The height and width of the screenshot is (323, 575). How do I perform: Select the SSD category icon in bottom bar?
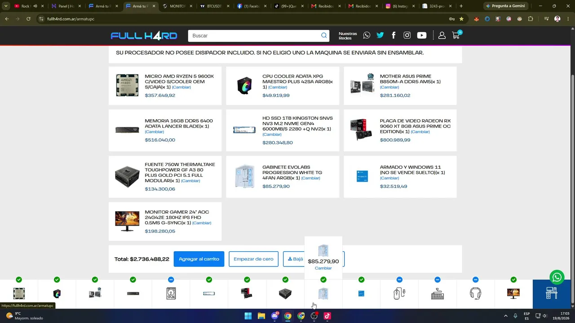pos(209,293)
